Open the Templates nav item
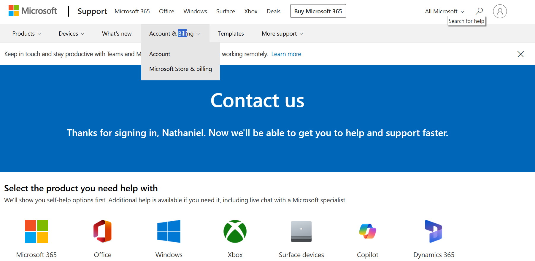535x261 pixels. tap(231, 34)
